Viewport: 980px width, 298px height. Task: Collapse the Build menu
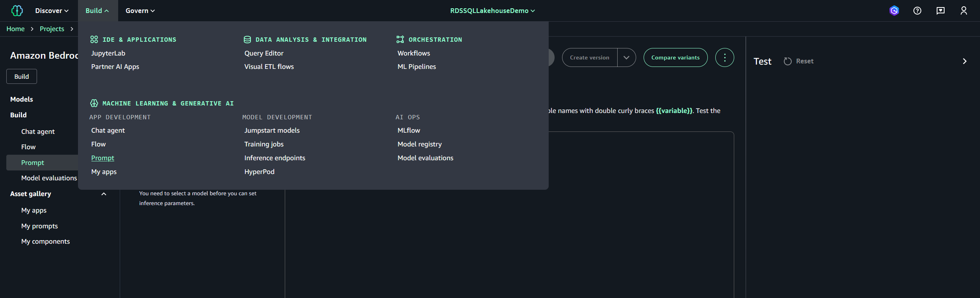pyautogui.click(x=97, y=11)
